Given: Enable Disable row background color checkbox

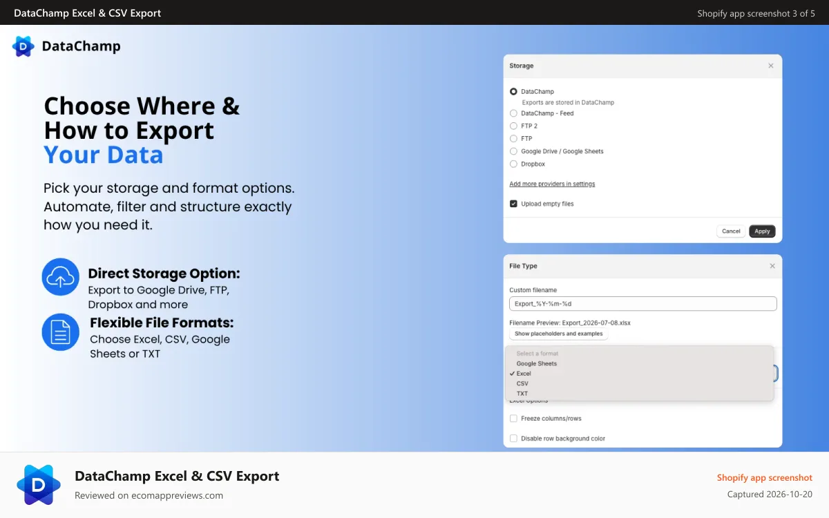Looking at the screenshot, I should tap(513, 439).
